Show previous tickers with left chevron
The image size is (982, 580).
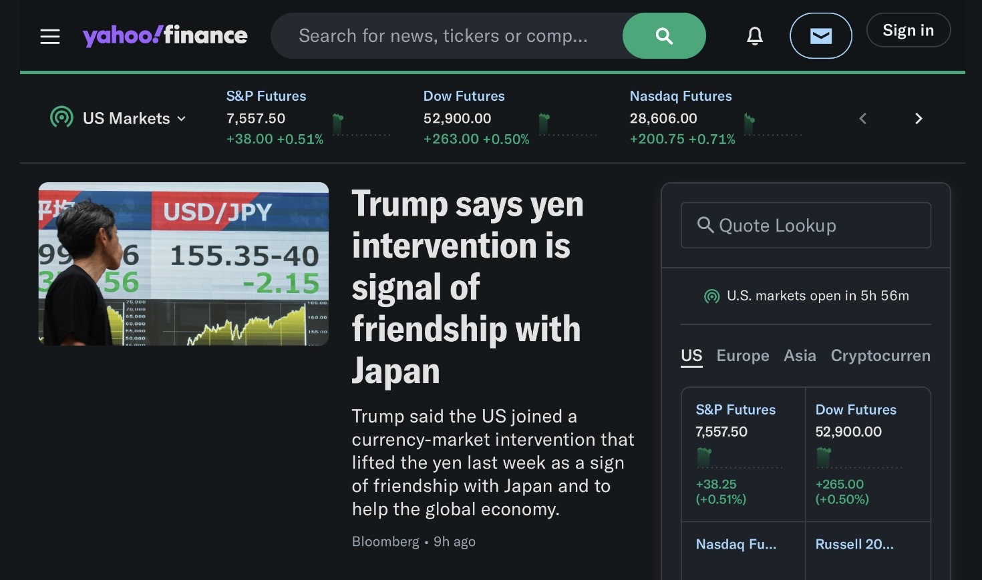point(862,118)
